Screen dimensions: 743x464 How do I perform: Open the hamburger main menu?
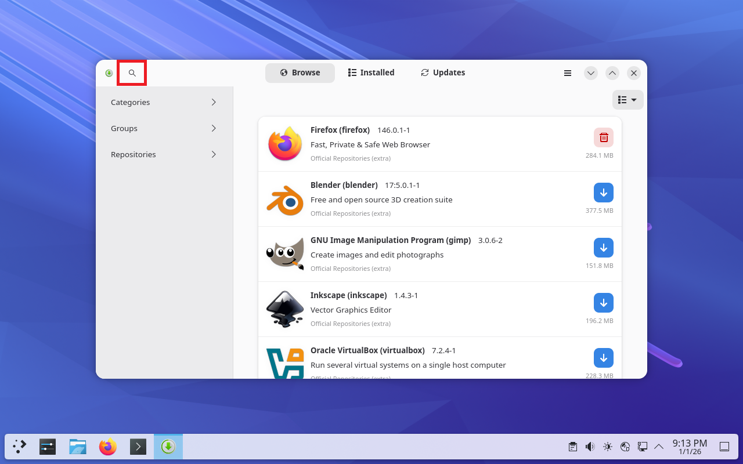[x=568, y=73]
